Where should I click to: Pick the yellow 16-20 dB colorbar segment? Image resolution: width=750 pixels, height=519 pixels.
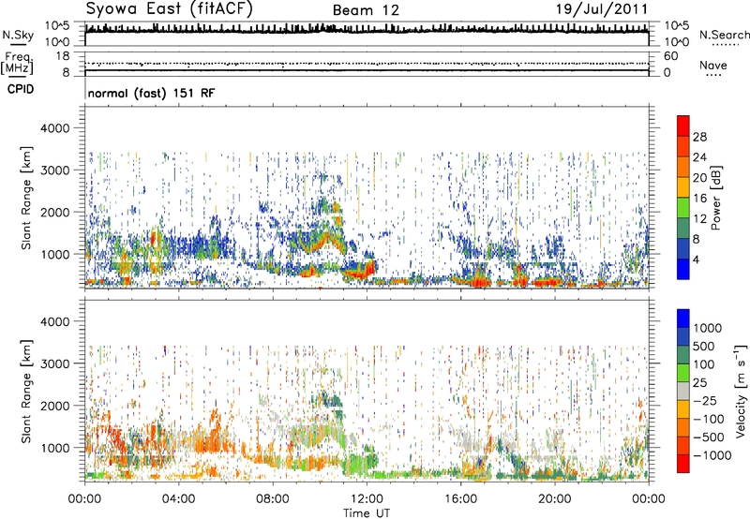pos(683,187)
